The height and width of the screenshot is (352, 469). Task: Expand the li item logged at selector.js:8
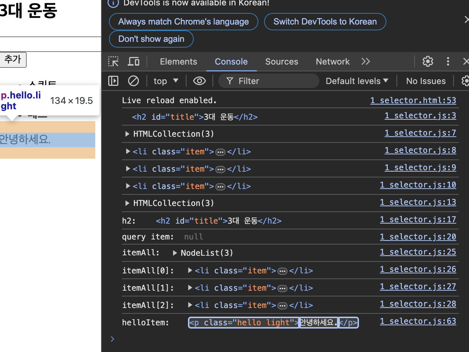click(128, 151)
